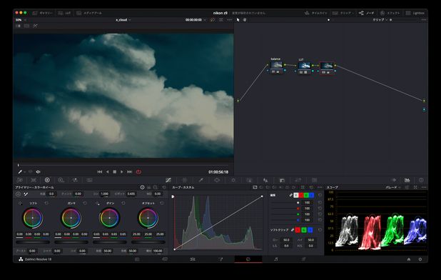Viewport: 441px width, 280px height.
Task: Open the x_cloud timeline name dropdown
Action: click(x=123, y=20)
